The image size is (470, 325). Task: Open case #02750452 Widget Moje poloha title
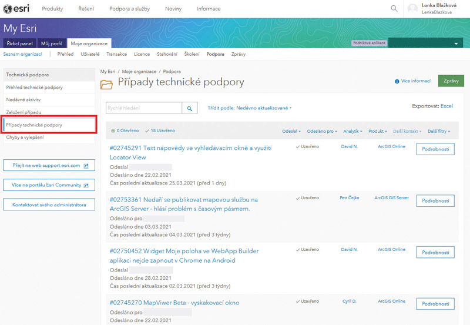[x=184, y=256]
